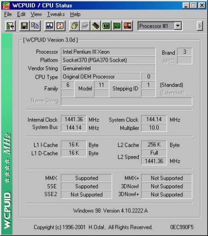
Task: Open the File menu
Action: [x=8, y=14]
